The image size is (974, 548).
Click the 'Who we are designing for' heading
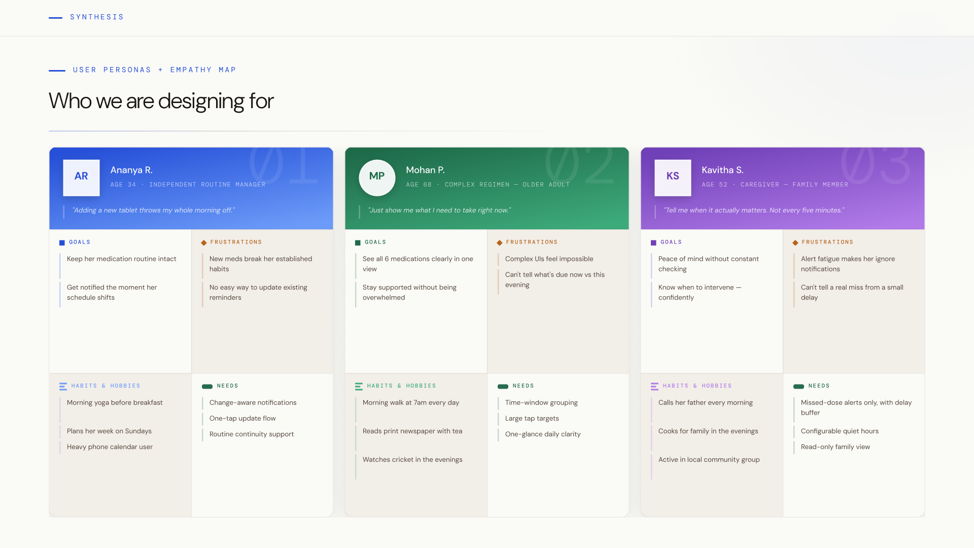pos(161,101)
